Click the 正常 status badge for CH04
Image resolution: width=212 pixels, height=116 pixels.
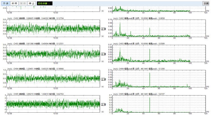click(x=103, y=79)
